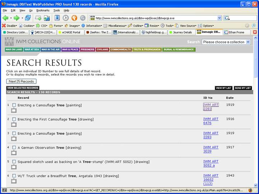Click the gear icon in the navigation toolbar

tap(83, 18)
